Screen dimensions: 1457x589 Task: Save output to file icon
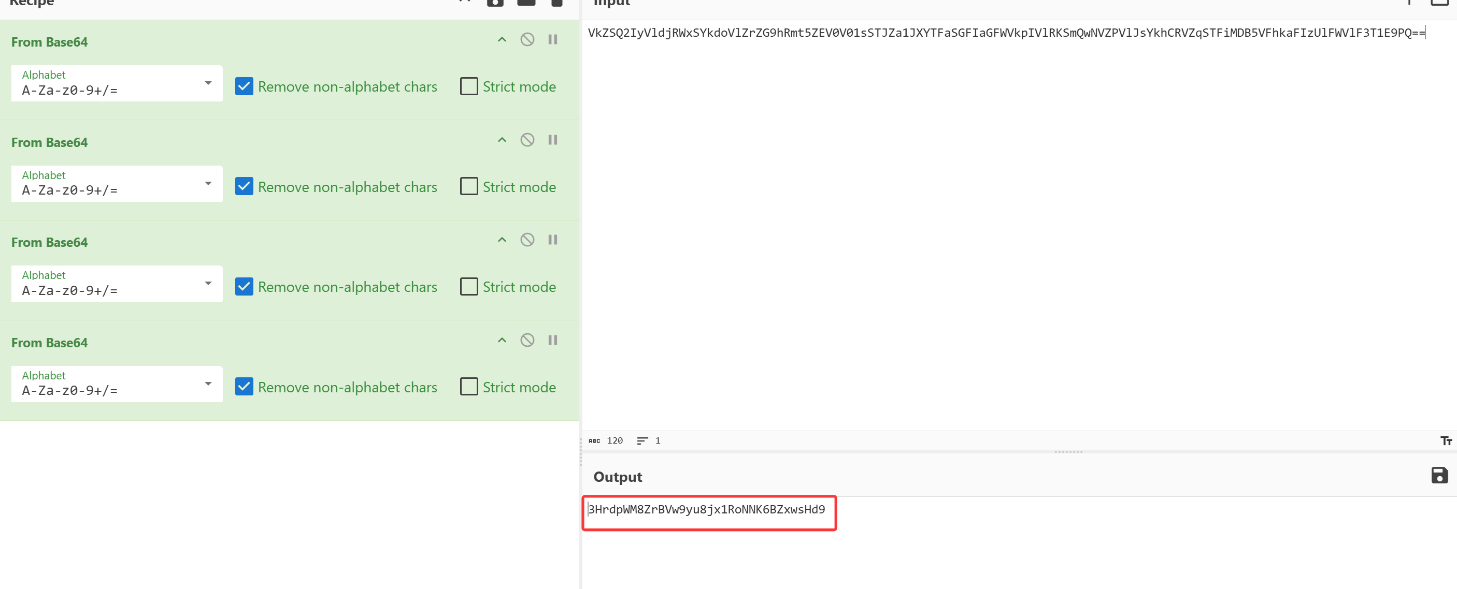coord(1439,475)
